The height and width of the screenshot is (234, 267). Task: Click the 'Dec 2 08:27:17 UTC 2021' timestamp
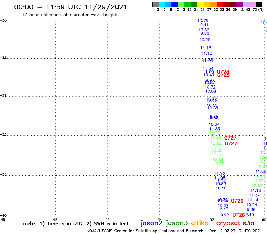(236, 231)
